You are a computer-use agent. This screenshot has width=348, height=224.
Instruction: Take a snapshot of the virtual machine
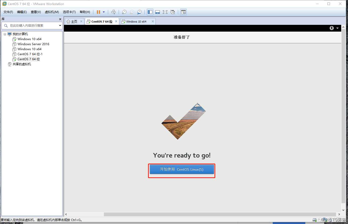point(124,12)
